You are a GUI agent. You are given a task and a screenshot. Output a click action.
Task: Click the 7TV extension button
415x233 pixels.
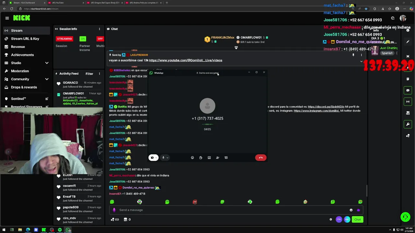pos(339,219)
